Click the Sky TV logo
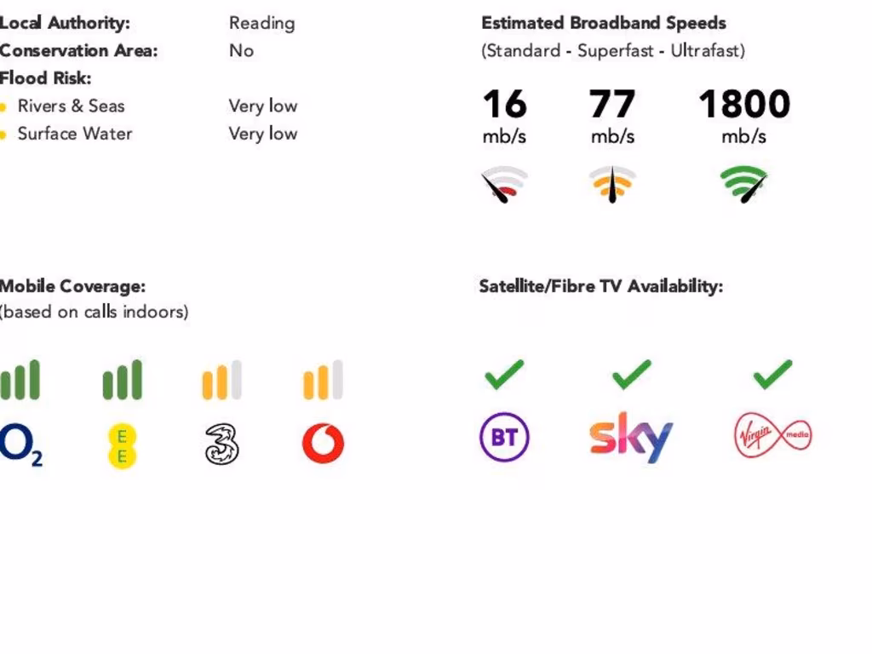The height and width of the screenshot is (654, 872). pyautogui.click(x=630, y=438)
